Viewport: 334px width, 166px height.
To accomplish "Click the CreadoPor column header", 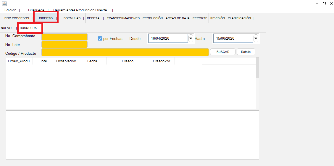I will (162, 61).
